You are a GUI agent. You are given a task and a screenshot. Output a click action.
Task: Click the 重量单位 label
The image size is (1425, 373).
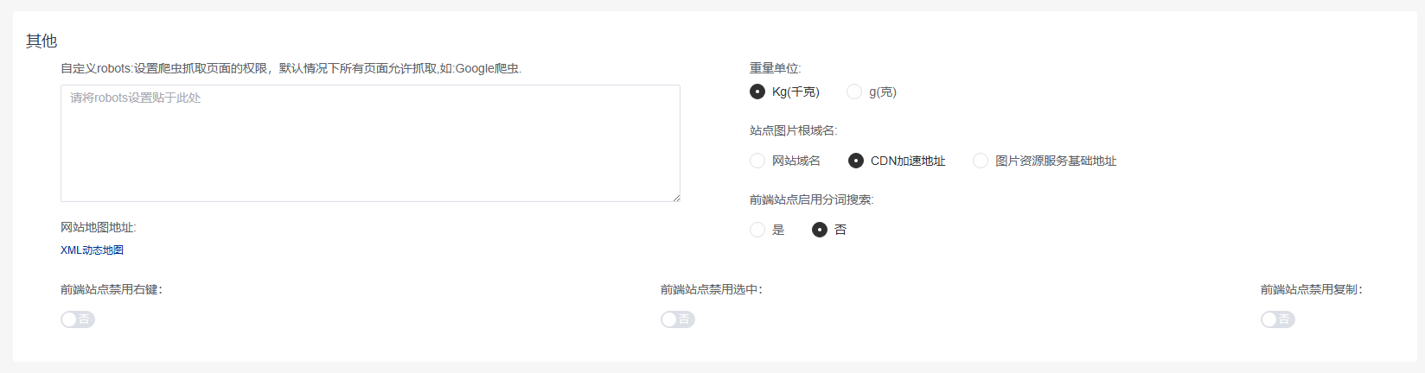coord(775,68)
